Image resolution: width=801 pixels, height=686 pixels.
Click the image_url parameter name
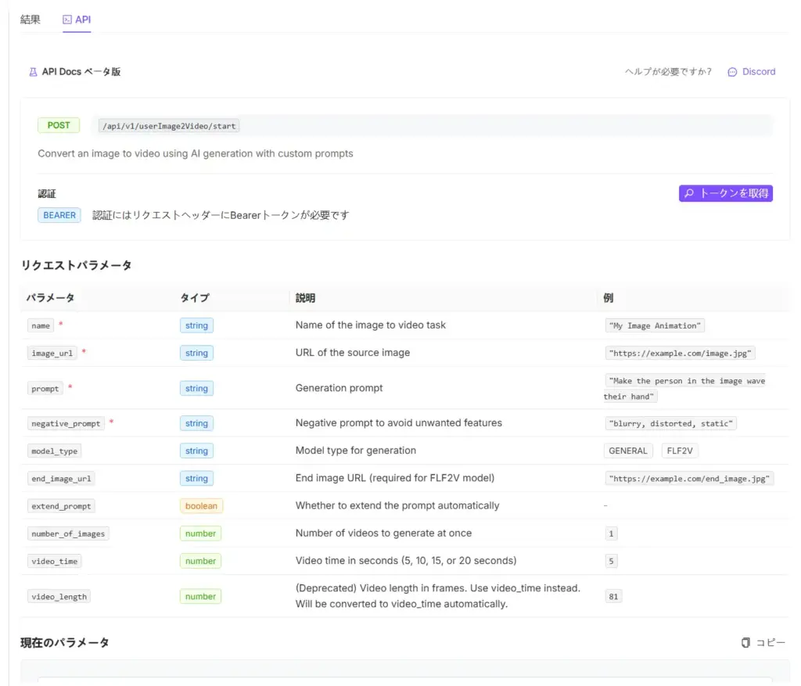pos(52,354)
